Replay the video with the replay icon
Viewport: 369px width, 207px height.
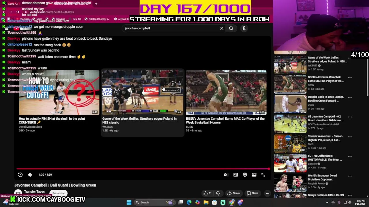[x=20, y=175]
